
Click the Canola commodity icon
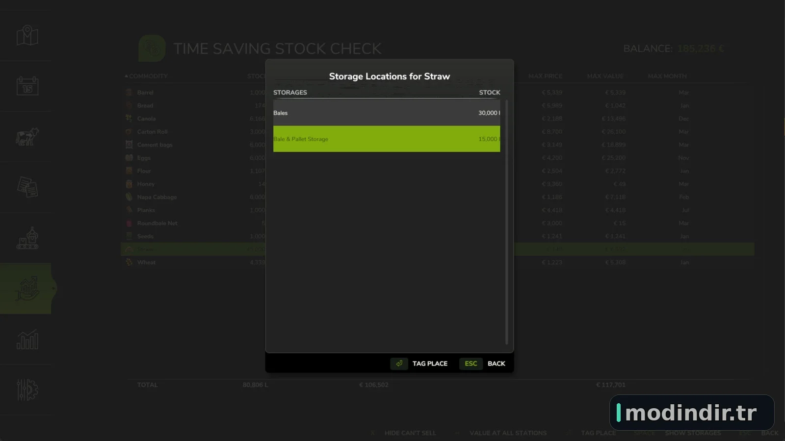(129, 119)
